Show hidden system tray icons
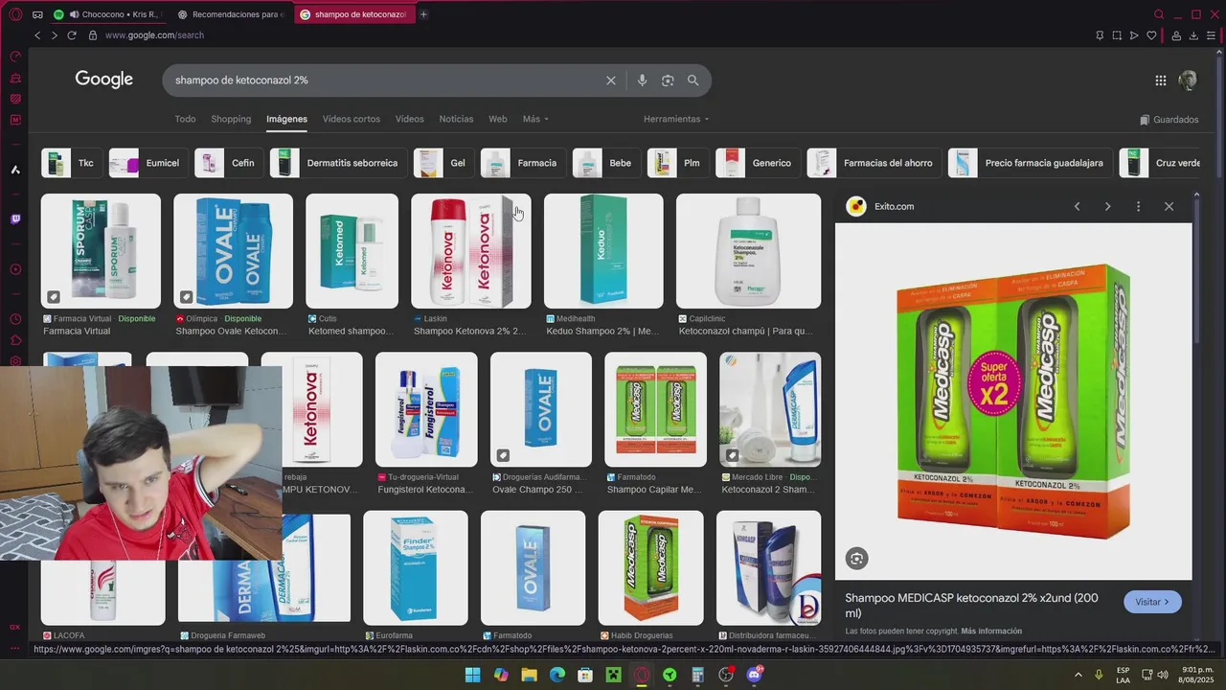The image size is (1226, 690). click(x=1078, y=675)
